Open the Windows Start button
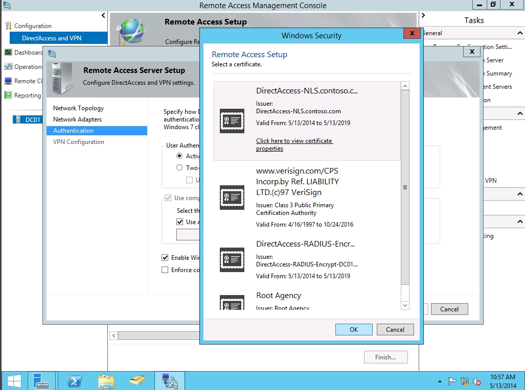This screenshot has height=390, width=525. (14, 381)
